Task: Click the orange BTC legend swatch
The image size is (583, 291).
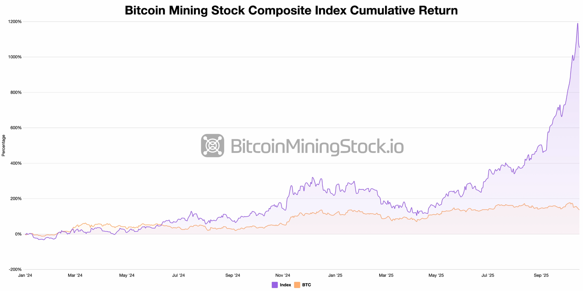Action: [x=297, y=285]
